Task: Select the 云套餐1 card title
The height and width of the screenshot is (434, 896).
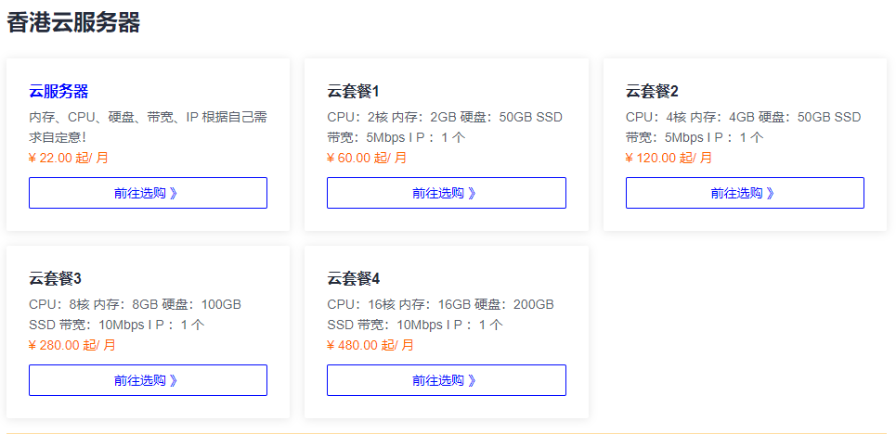Action: click(x=353, y=92)
